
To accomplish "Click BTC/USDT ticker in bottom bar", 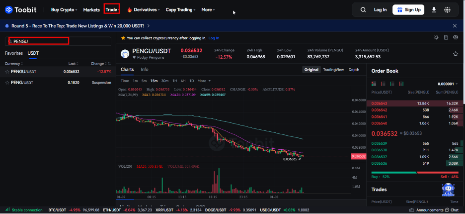I will 74,210.
